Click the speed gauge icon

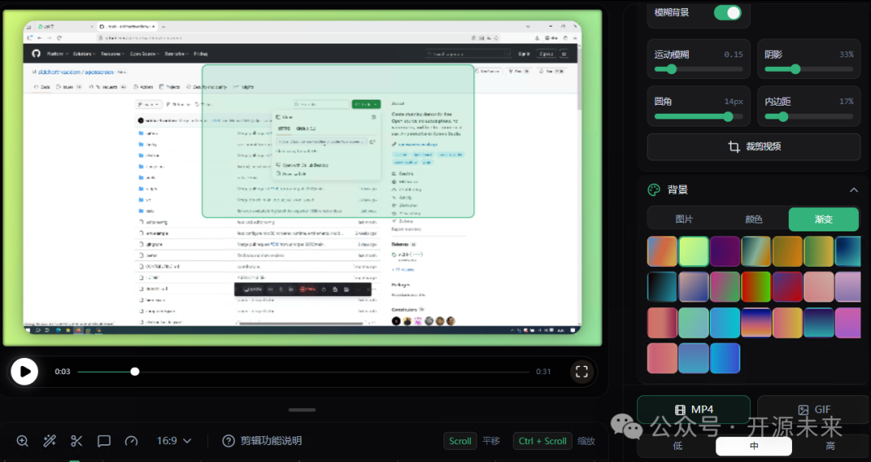pyautogui.click(x=131, y=441)
